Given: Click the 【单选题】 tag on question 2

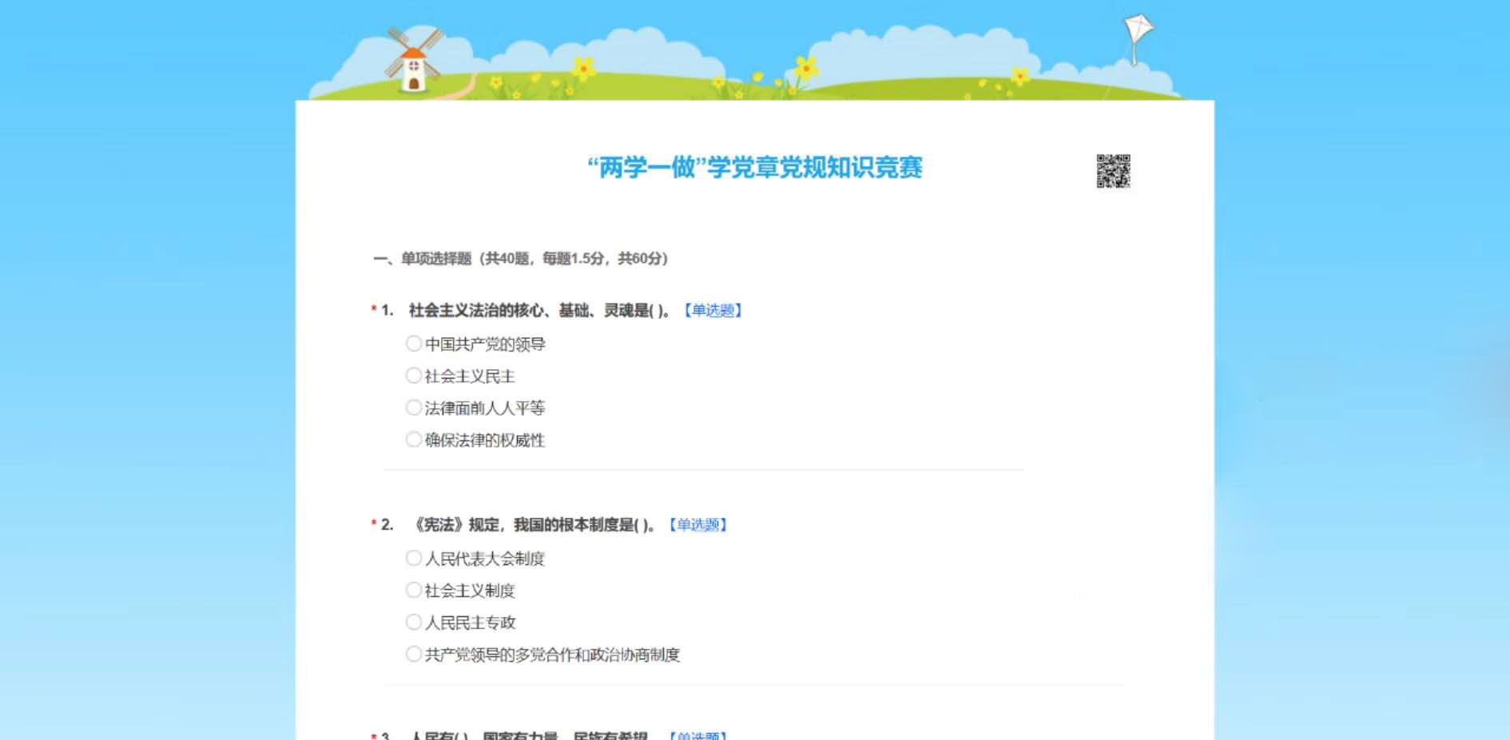Looking at the screenshot, I should (697, 524).
